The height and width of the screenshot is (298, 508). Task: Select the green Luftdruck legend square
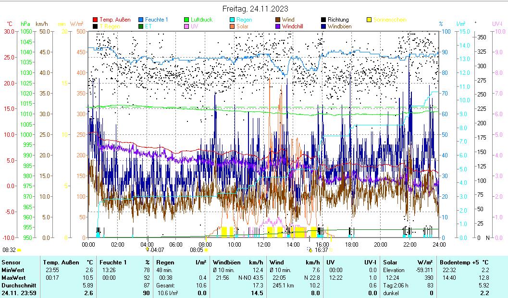pyautogui.click(x=186, y=20)
